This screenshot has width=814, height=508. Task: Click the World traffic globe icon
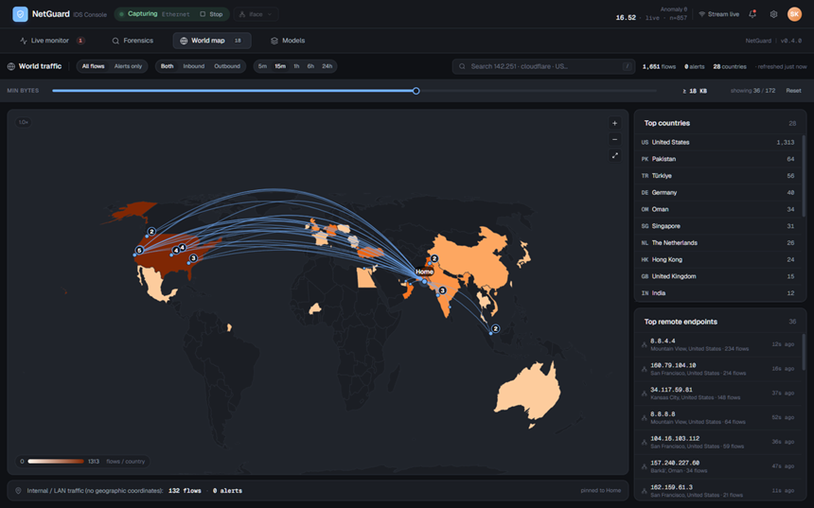point(11,66)
